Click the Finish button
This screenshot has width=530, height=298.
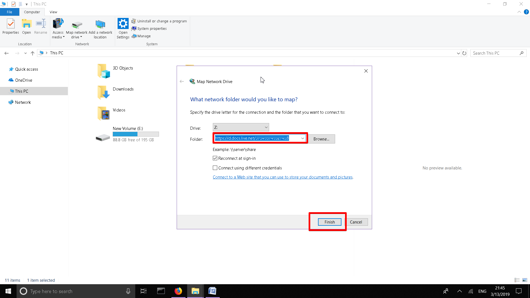click(x=329, y=222)
